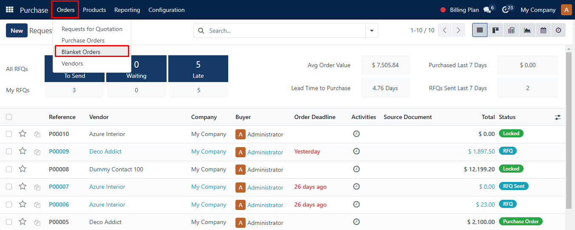Image resolution: width=575 pixels, height=230 pixels.
Task: Open activity clock for P00005
Action: click(x=357, y=222)
